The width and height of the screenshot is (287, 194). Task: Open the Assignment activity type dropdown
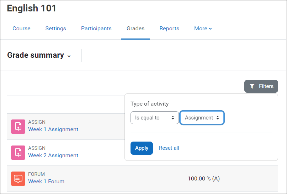[x=202, y=118]
